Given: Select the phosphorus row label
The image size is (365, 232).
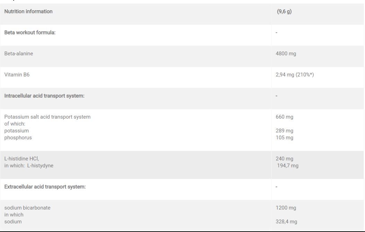Looking at the screenshot, I should tap(18, 138).
